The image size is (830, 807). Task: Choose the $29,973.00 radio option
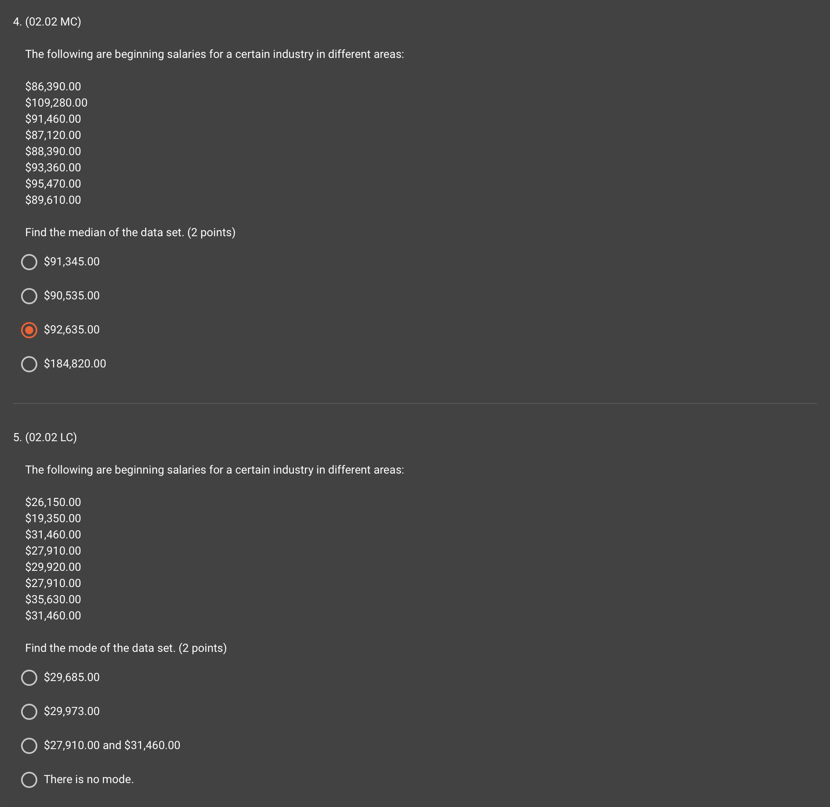[x=29, y=711]
